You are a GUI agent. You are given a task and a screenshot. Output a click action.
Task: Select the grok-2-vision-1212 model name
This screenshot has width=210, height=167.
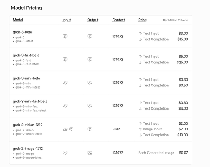(x=28, y=125)
